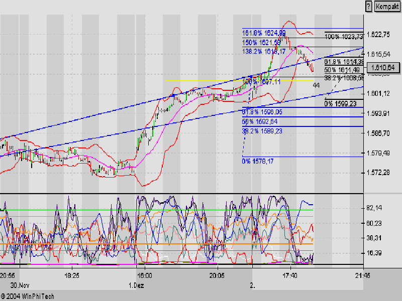Viewport: 402px width, 301px height.
Task: Click the blue 61.8% retracement label below 1599
Action: (x=262, y=112)
